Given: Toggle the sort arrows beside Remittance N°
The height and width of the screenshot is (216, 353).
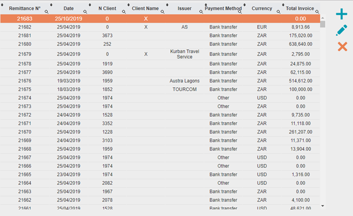Looking at the screenshot, I should click(x=2, y=5).
